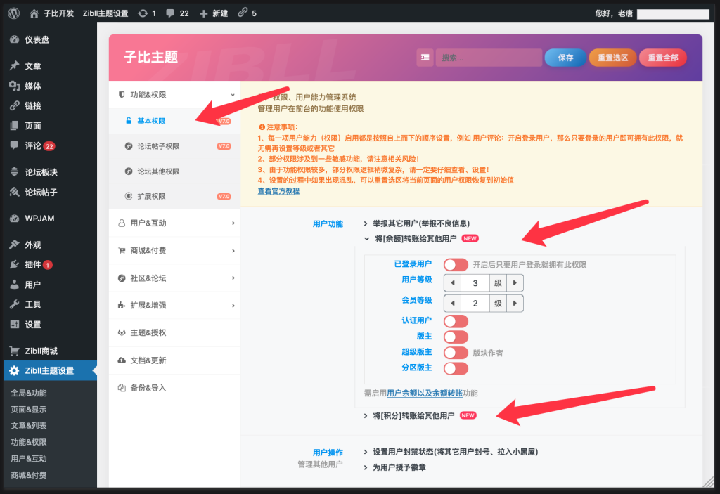720x494 pixels.
Task: Expand the 社区&论坛 section
Action: tap(174, 278)
